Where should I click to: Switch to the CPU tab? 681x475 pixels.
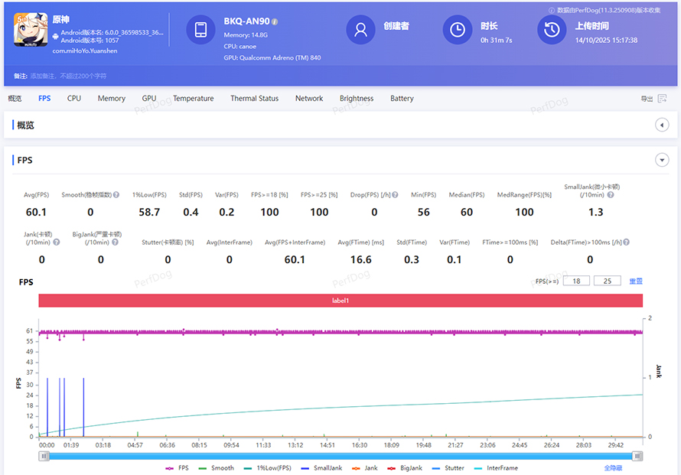73,99
